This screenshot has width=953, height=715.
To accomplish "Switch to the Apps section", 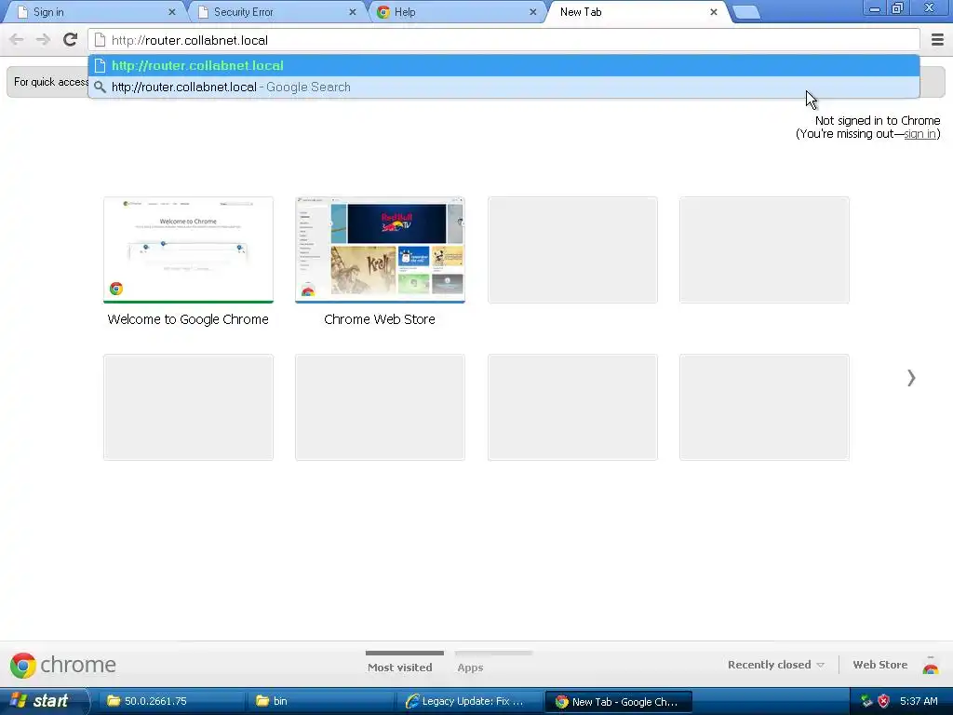I will click(470, 667).
